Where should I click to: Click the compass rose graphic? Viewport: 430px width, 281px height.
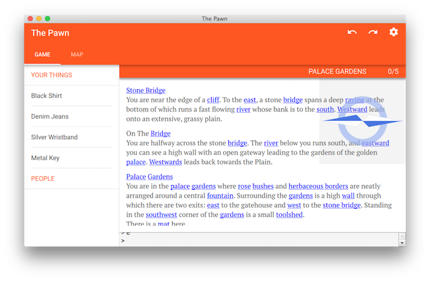[362, 122]
